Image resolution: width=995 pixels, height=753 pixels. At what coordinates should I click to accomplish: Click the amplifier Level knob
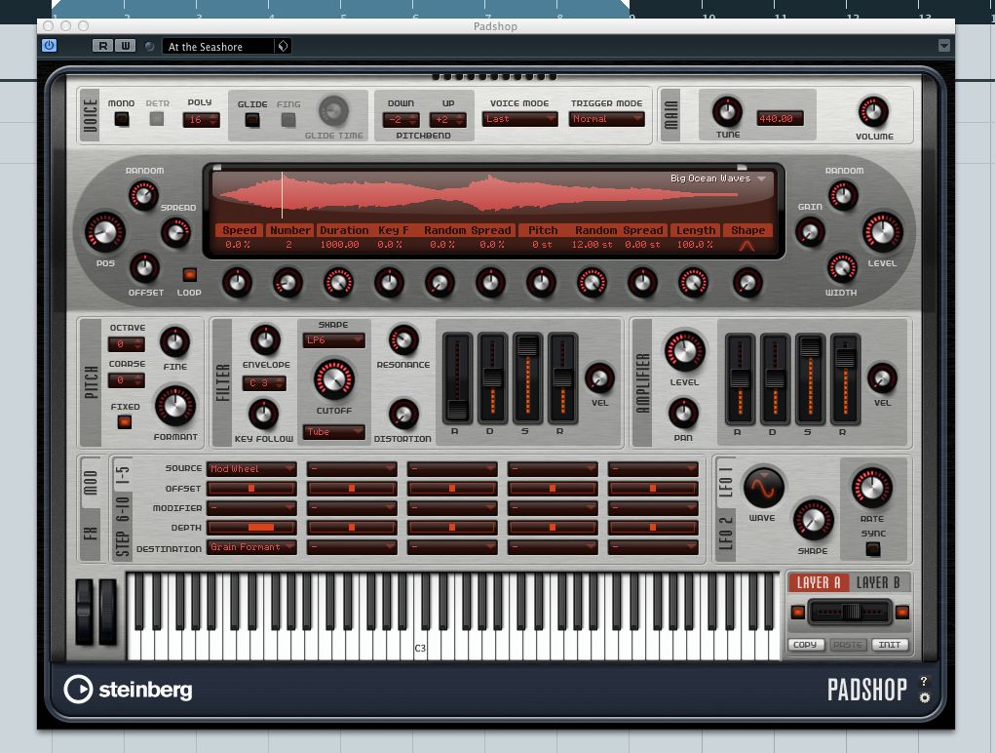[x=684, y=350]
